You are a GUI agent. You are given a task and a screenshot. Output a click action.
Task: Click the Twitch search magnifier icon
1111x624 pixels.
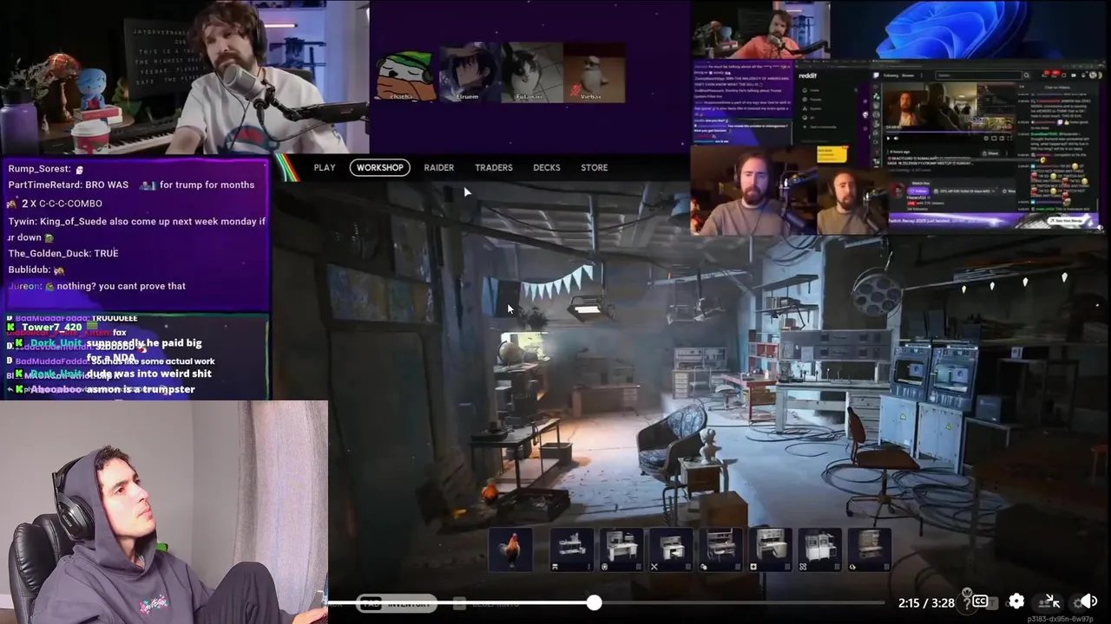[x=1025, y=75]
